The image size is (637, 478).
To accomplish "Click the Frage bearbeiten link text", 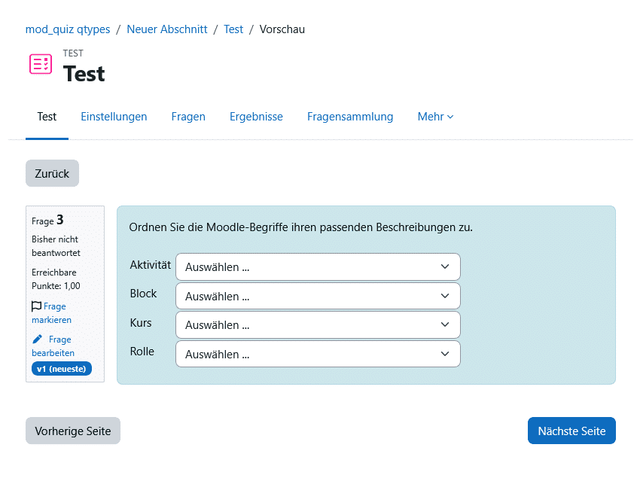I will [x=53, y=346].
